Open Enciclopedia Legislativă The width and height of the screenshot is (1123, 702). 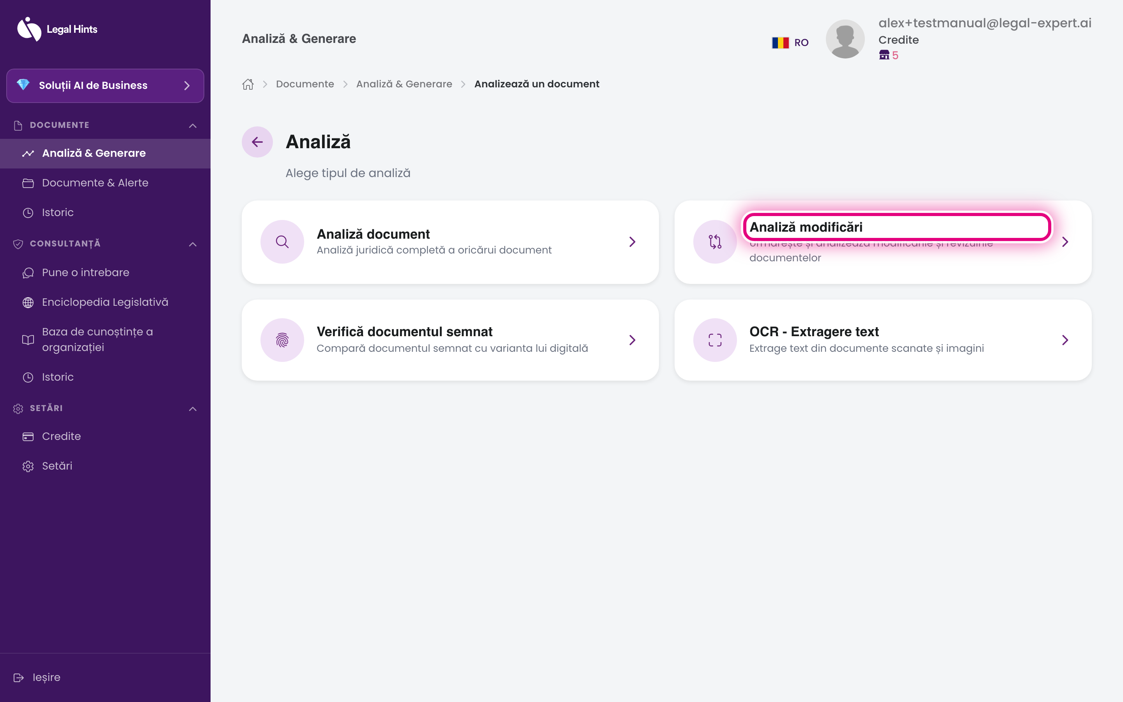pyautogui.click(x=105, y=302)
